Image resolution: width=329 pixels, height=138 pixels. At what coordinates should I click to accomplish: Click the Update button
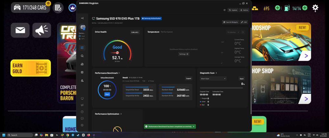233,10
